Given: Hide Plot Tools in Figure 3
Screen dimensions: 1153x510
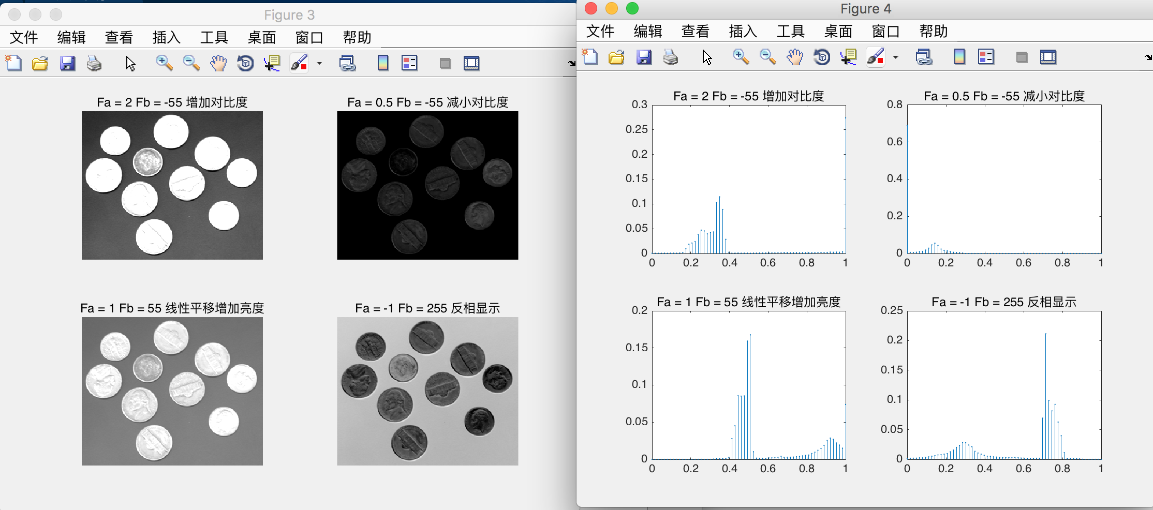Looking at the screenshot, I should 445,64.
